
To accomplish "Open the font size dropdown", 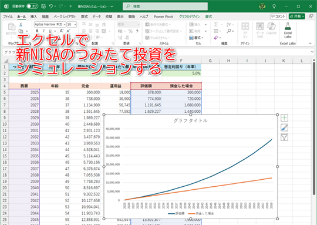I will [x=75, y=25].
